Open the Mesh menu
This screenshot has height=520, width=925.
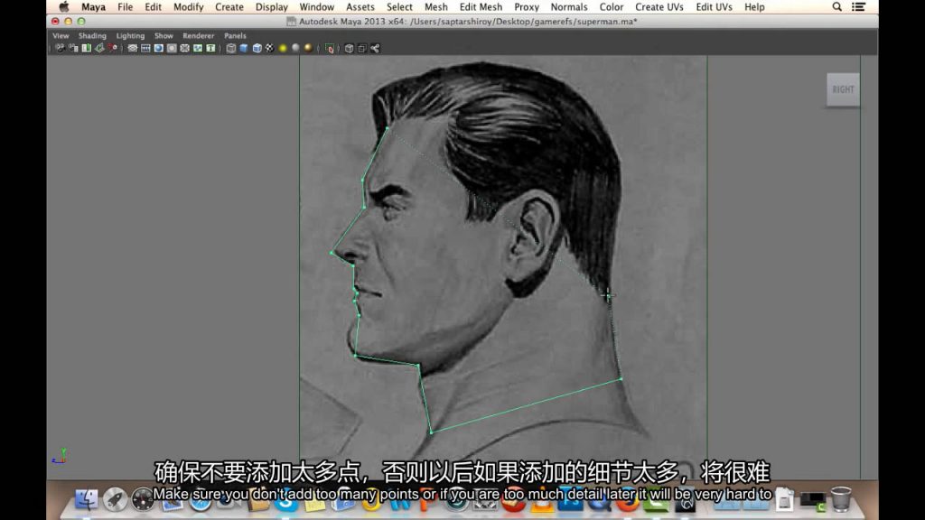pyautogui.click(x=436, y=7)
